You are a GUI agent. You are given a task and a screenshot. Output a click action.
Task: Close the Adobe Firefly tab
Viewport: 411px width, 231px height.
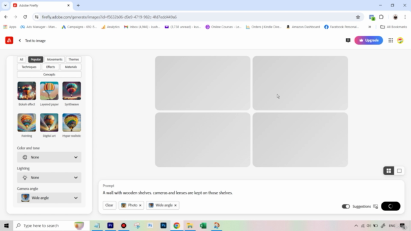[x=69, y=5]
